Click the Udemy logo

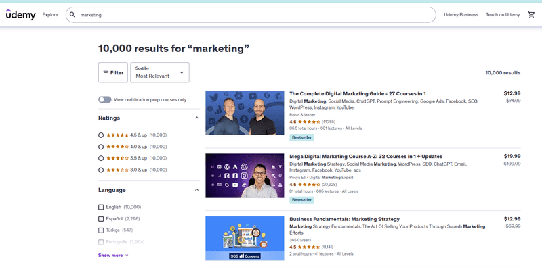pyautogui.click(x=21, y=15)
